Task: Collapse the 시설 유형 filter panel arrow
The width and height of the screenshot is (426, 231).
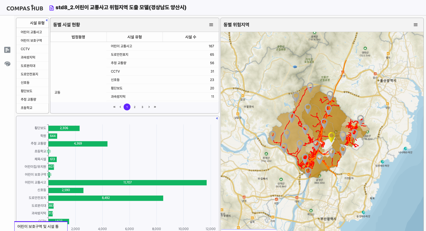Action: coord(47,20)
